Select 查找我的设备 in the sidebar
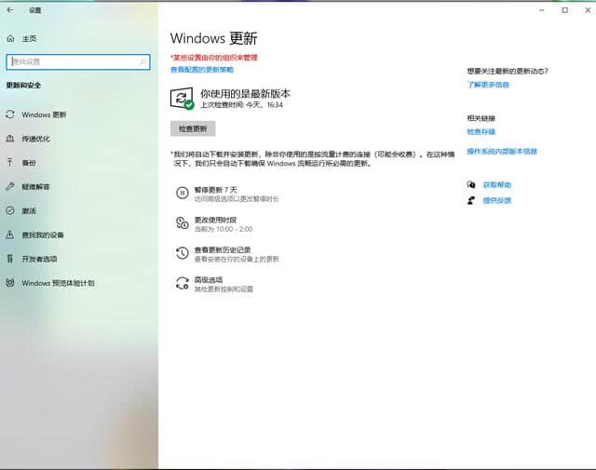Screen dimensions: 596x470 (43, 235)
